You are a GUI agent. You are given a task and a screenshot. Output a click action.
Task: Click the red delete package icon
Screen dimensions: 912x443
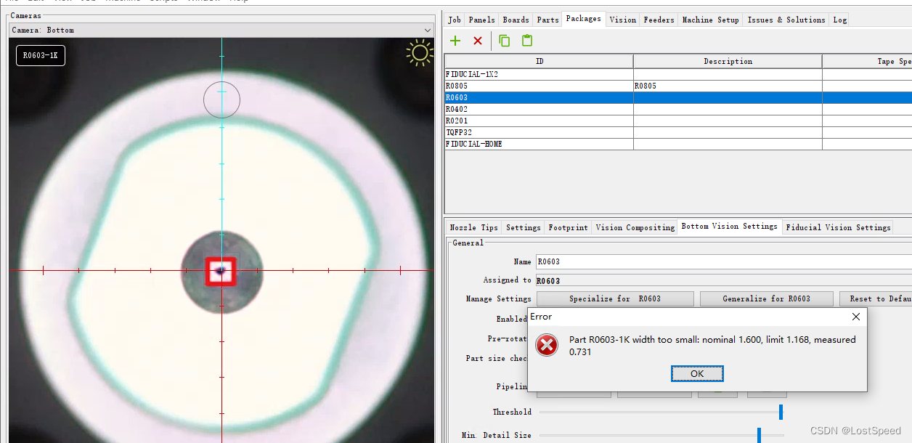tap(478, 41)
